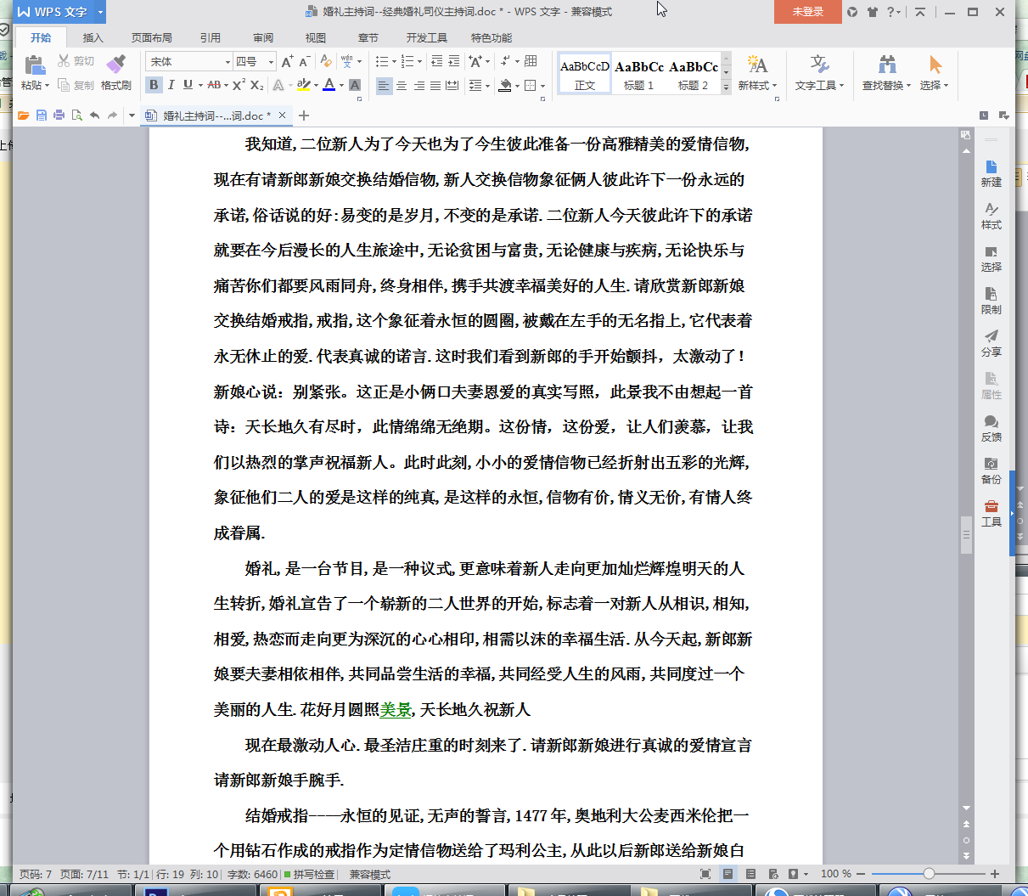Open file via folder icon in quick toolbar
Screen dimensions: 1028x896
24,116
